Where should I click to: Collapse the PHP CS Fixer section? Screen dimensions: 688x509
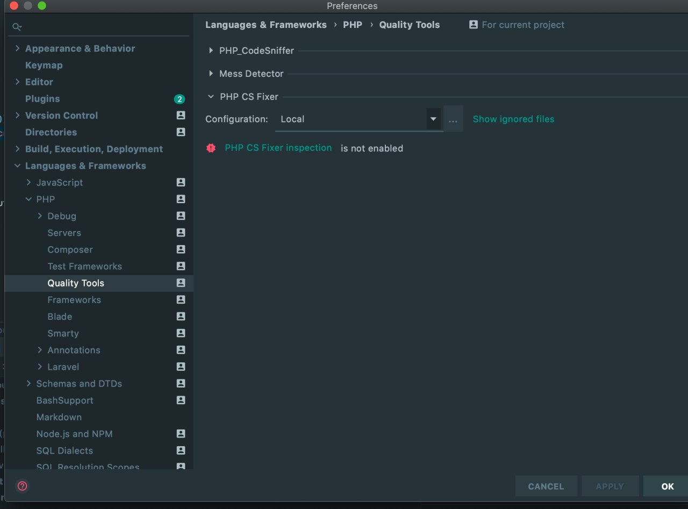211,97
